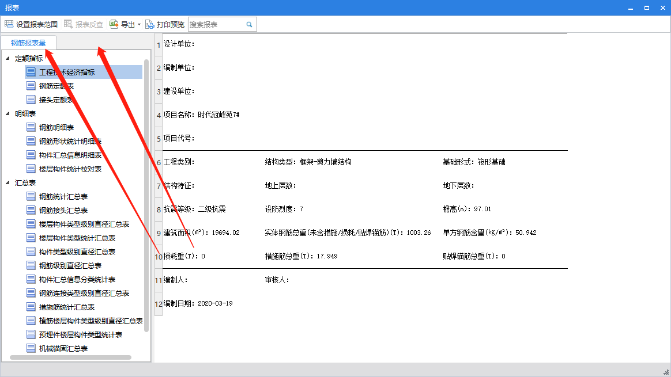The image size is (671, 377).
Task: Click icon of 机械锚固汇总表
Action: pos(31,348)
